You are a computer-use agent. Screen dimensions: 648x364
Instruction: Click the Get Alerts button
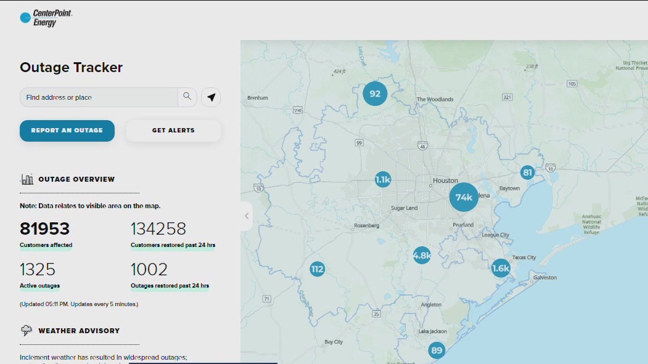[x=173, y=131]
